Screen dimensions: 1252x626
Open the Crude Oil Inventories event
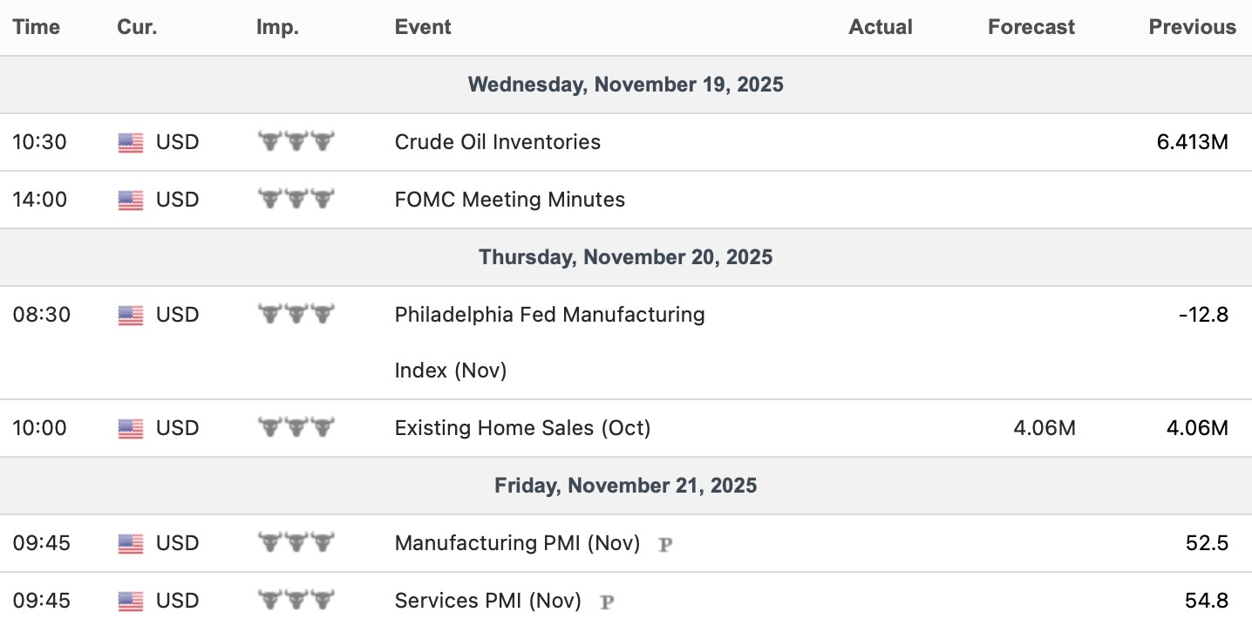(x=497, y=142)
